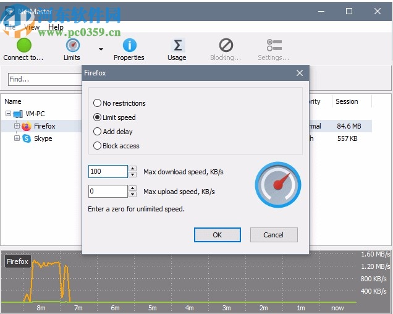This screenshot has height=314, width=393.
Task: Select the Block access radio button
Action: pyautogui.click(x=97, y=146)
